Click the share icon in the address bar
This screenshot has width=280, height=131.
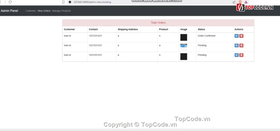click(x=234, y=2)
